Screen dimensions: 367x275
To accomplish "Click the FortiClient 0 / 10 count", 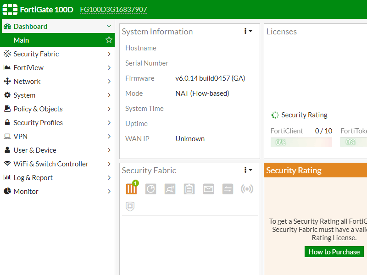I will pyautogui.click(x=323, y=131).
